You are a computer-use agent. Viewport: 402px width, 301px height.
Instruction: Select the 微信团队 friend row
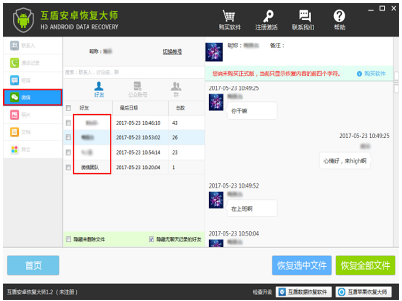click(x=134, y=167)
